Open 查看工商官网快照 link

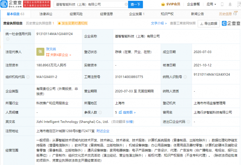click(x=183, y=23)
